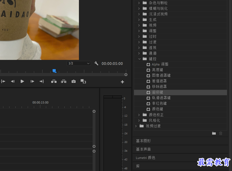Viewport: 232px width, 171px height.
Task: Expand the 模糊与锐化 folder
Action: pos(139,8)
